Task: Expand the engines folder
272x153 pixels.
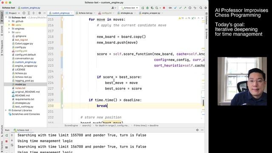Action: (x=9, y=28)
